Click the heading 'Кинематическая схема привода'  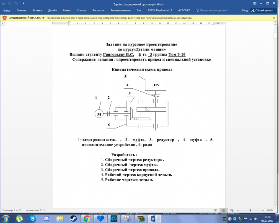(142, 69)
